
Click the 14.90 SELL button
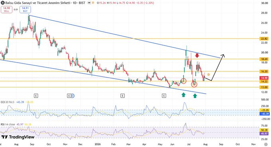coord(6,10)
